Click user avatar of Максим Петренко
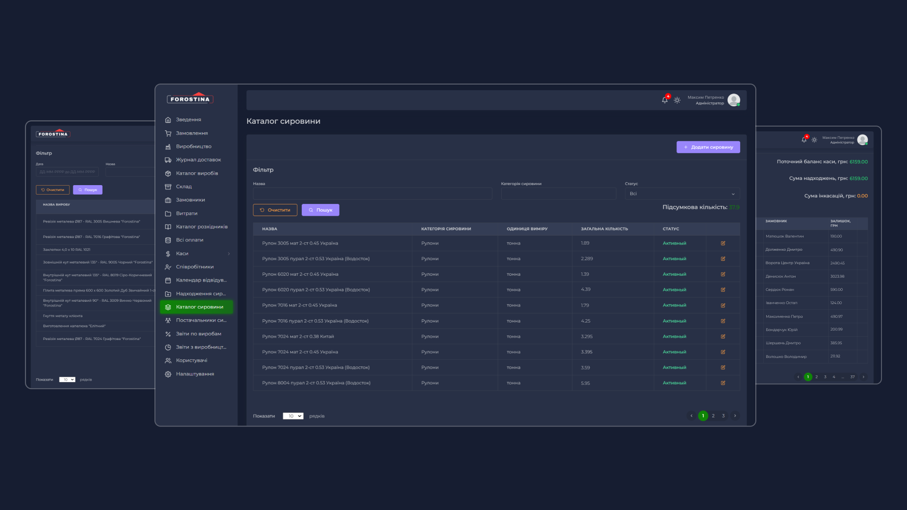The image size is (907, 510). point(734,100)
